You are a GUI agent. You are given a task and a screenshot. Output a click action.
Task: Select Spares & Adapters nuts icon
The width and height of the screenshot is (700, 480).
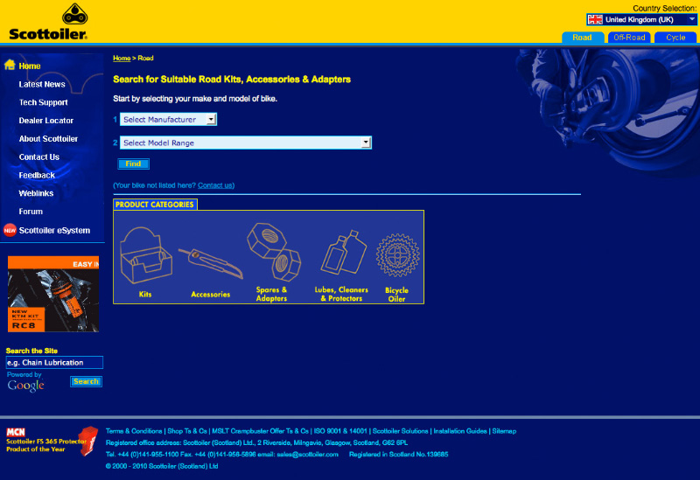[x=273, y=252]
